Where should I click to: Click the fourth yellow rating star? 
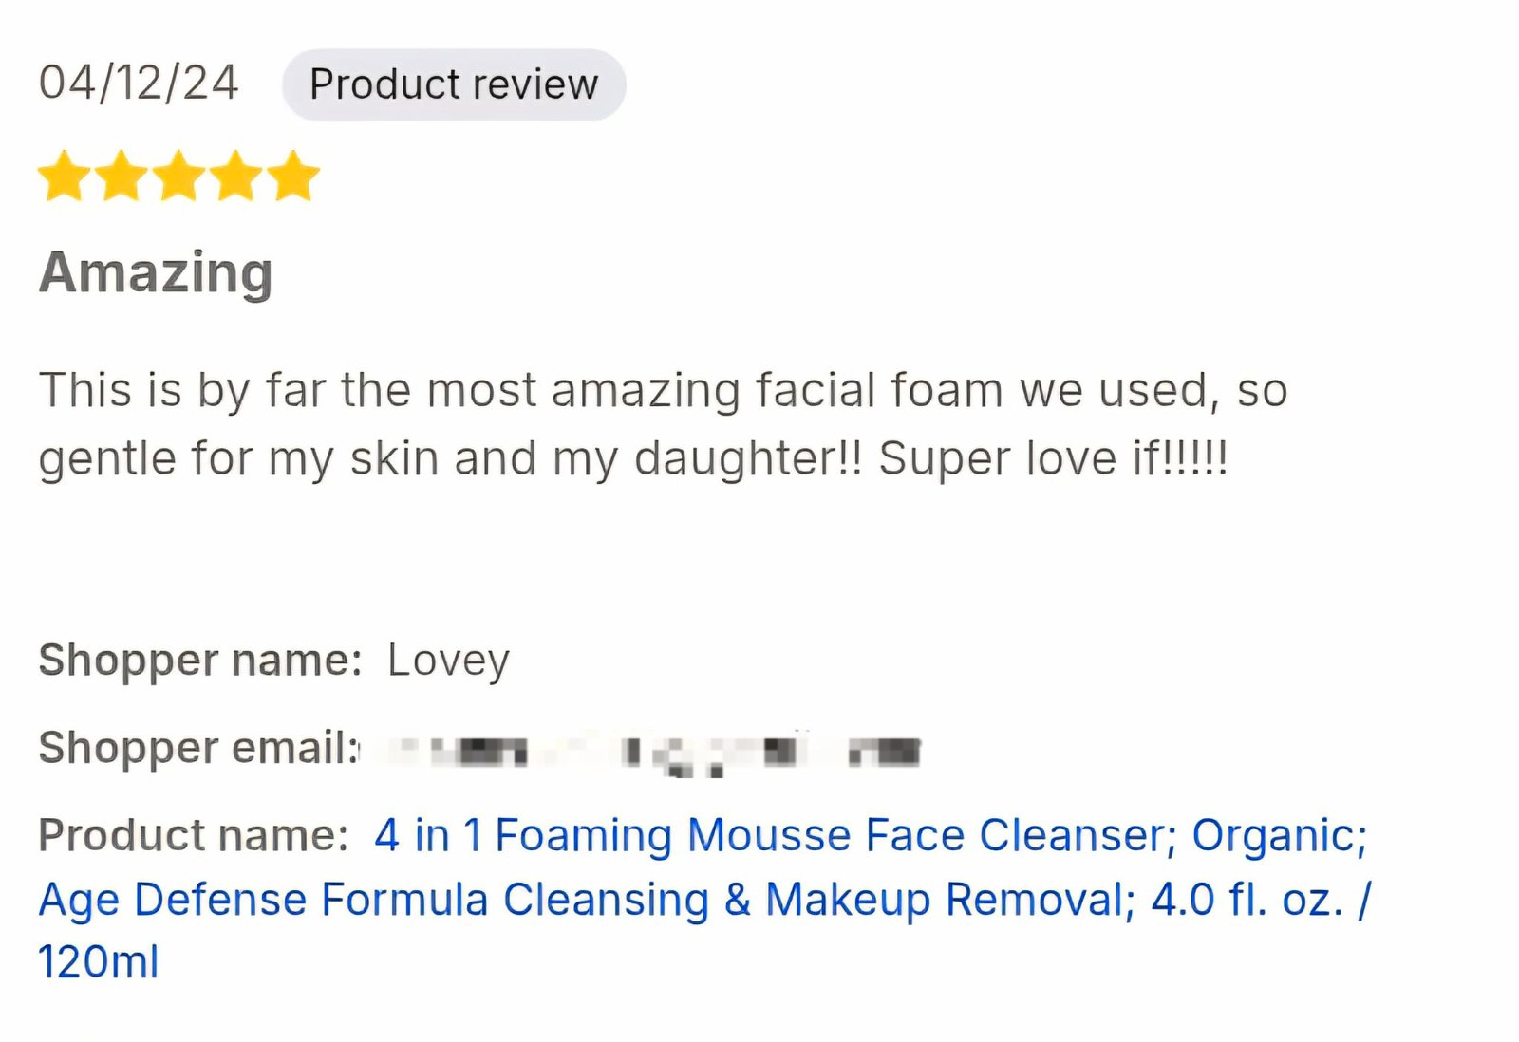point(235,177)
